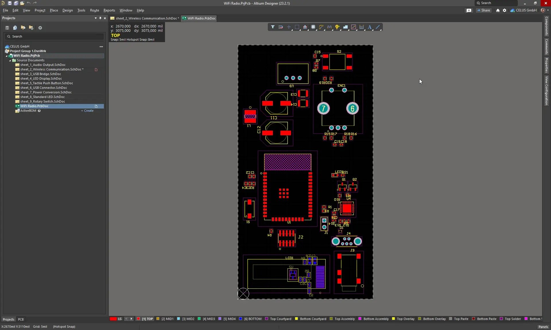
Task: Click the Share button
Action: click(484, 10)
